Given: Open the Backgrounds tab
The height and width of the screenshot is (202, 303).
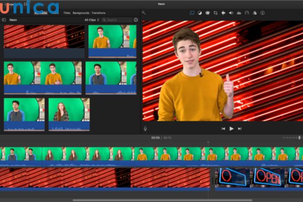Looking at the screenshot, I should pos(81,13).
